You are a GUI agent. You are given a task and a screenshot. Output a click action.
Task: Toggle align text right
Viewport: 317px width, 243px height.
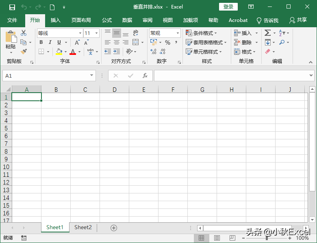[x=126, y=42]
